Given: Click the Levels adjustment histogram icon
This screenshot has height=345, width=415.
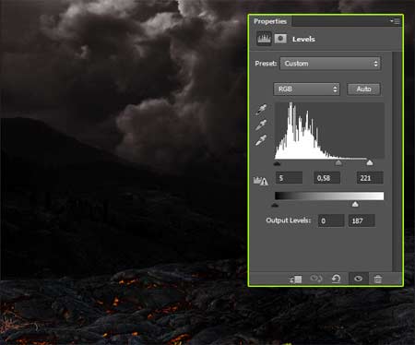Looking at the screenshot, I should [264, 39].
